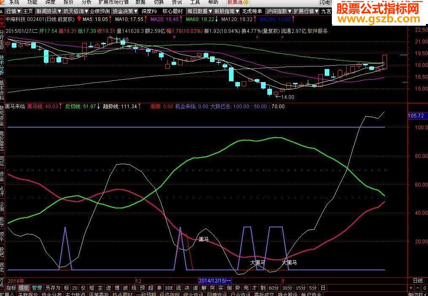The image size is (428, 296).
Task: Click the 标 indicator shortcut
Action: click(66, 288)
